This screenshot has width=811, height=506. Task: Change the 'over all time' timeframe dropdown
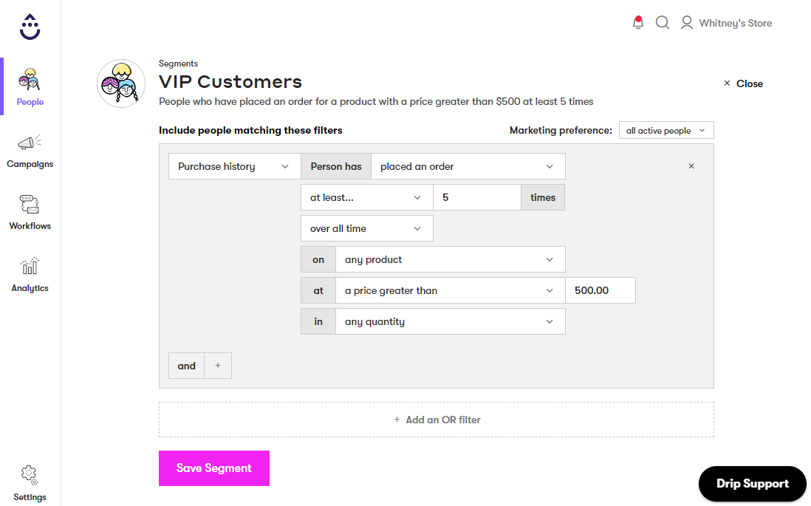(366, 228)
